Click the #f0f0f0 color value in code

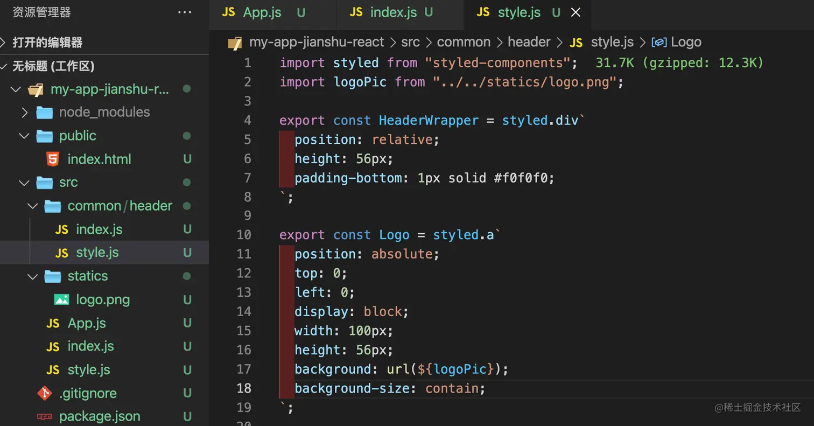[524, 178]
